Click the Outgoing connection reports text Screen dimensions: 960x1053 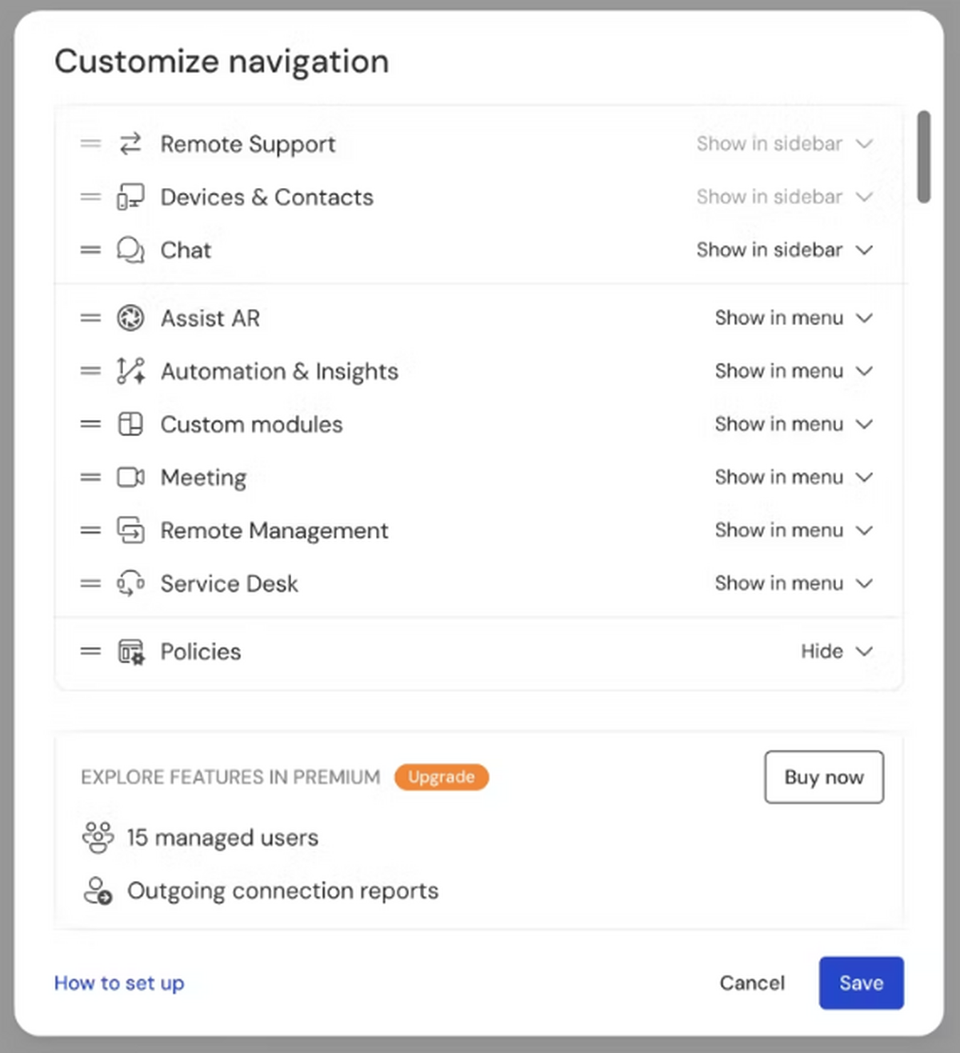[282, 891]
